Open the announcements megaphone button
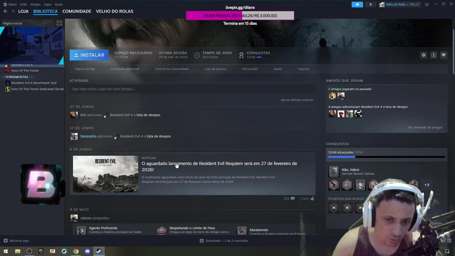Viewport: 455px width, 256px height. 357,4
